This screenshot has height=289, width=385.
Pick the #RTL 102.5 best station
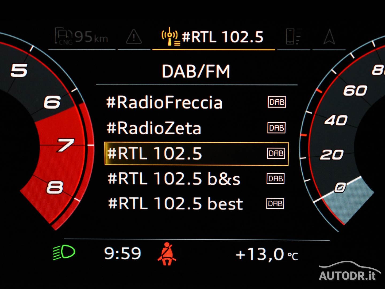(175, 204)
